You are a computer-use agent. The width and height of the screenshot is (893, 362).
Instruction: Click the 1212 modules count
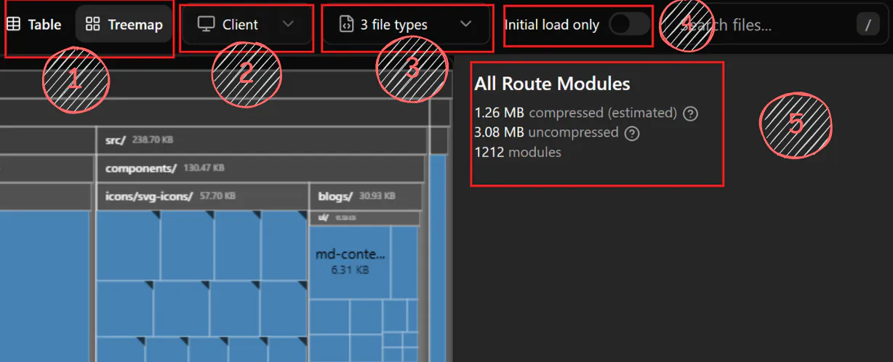click(518, 152)
